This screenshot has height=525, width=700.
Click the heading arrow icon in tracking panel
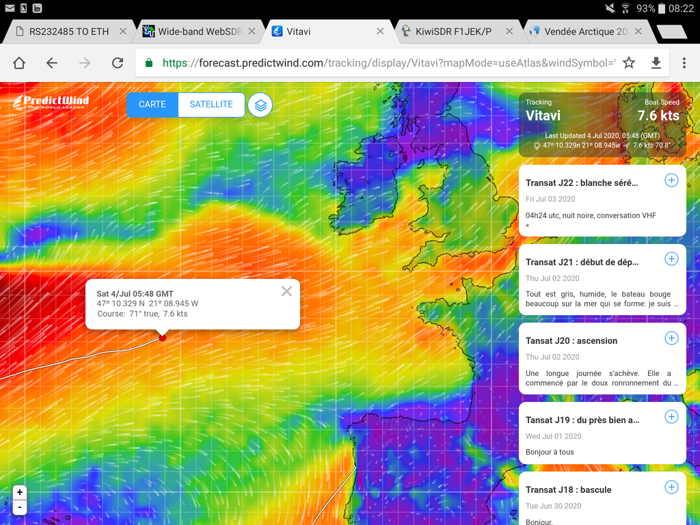pyautogui.click(x=627, y=146)
